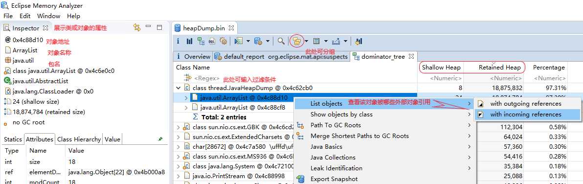Viewport: 583px width, 184px height.
Task: Expand class sun.nio.cs.ext.GBK node
Action: pyautogui.click(x=179, y=127)
